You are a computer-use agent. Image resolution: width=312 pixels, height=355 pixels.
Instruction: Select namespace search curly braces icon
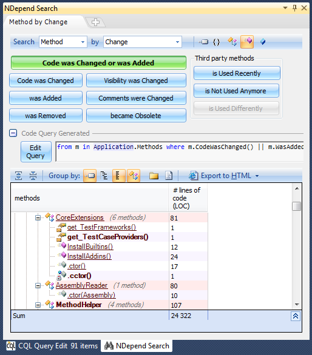(x=217, y=42)
